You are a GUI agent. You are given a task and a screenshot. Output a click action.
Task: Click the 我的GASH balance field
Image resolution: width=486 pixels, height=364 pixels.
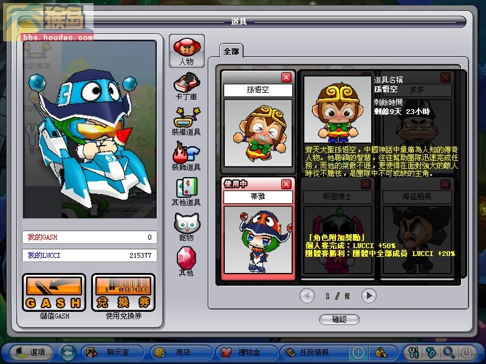[x=89, y=237]
